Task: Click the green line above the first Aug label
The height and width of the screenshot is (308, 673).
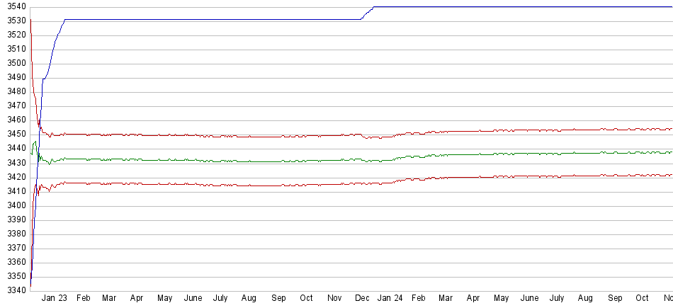Action: (x=249, y=162)
